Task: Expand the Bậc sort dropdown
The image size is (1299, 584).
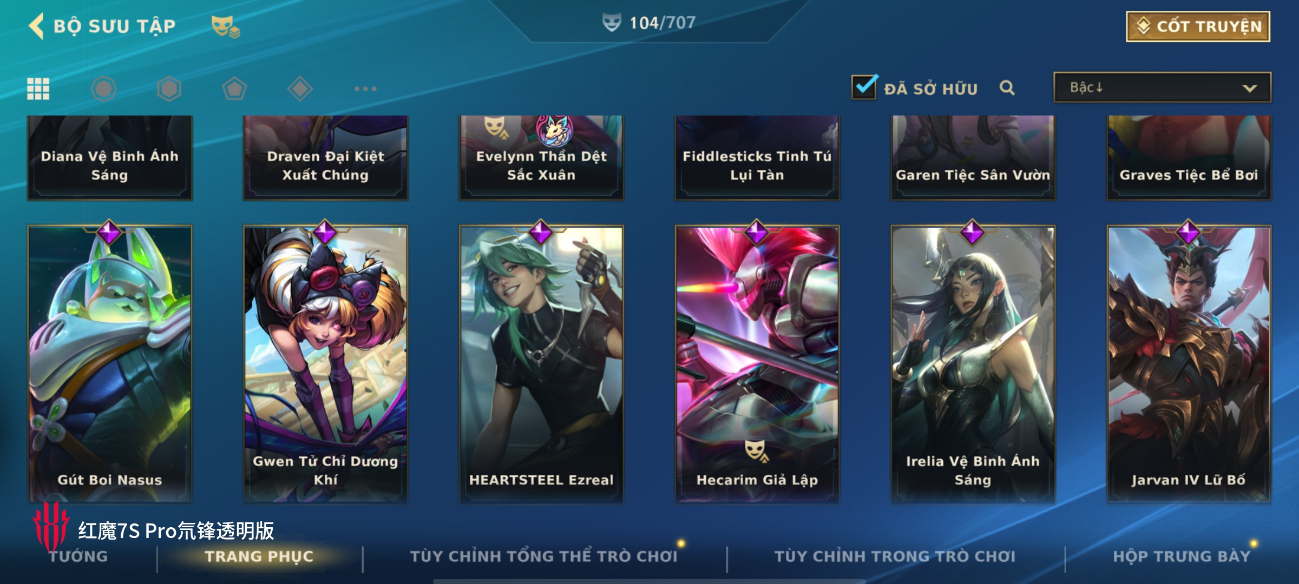Action: point(1162,88)
